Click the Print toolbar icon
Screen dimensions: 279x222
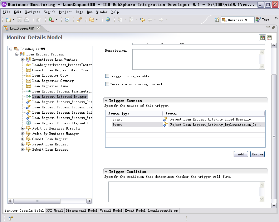[x=27, y=20]
